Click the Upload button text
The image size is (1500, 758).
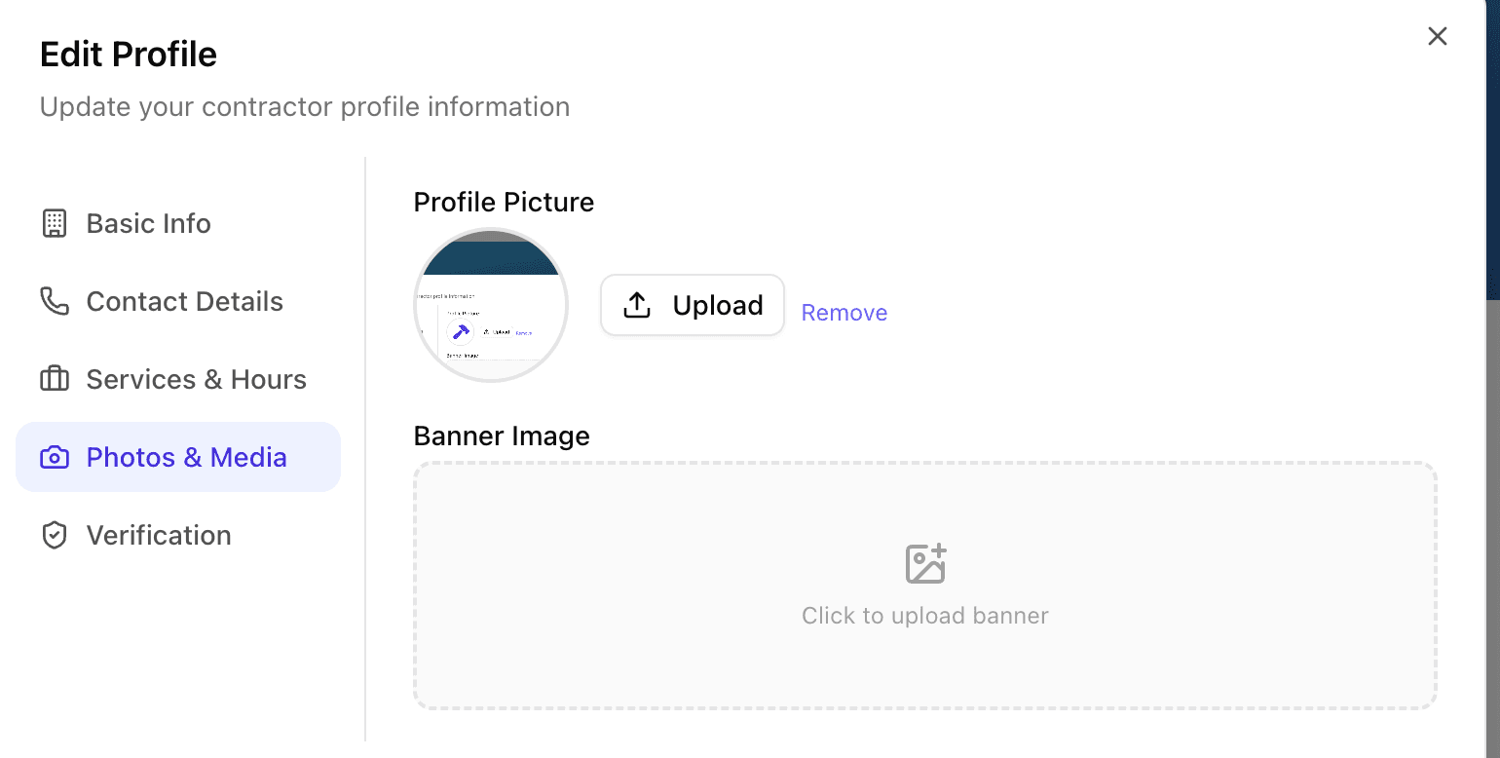point(718,305)
